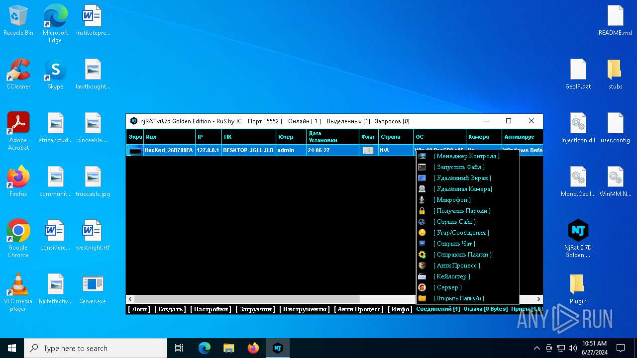Click the DESKTOP-JGLLJLD cell
This screenshot has height=358, width=637.
pyautogui.click(x=248, y=150)
